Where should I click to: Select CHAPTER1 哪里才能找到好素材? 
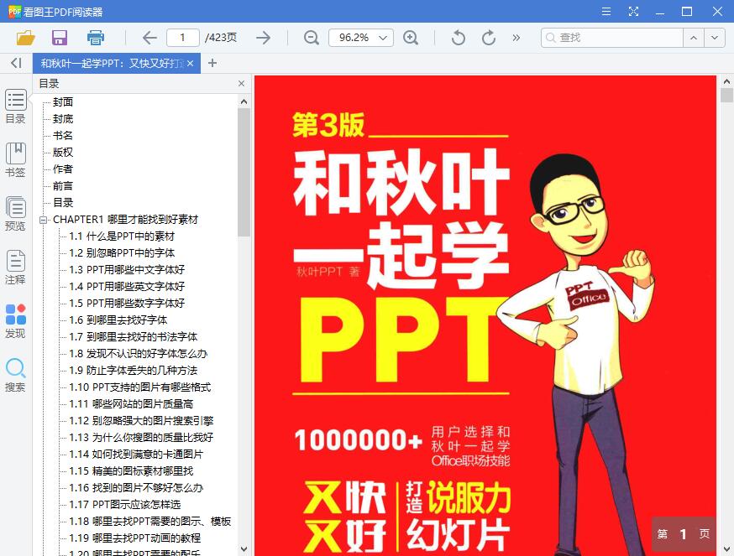(125, 220)
